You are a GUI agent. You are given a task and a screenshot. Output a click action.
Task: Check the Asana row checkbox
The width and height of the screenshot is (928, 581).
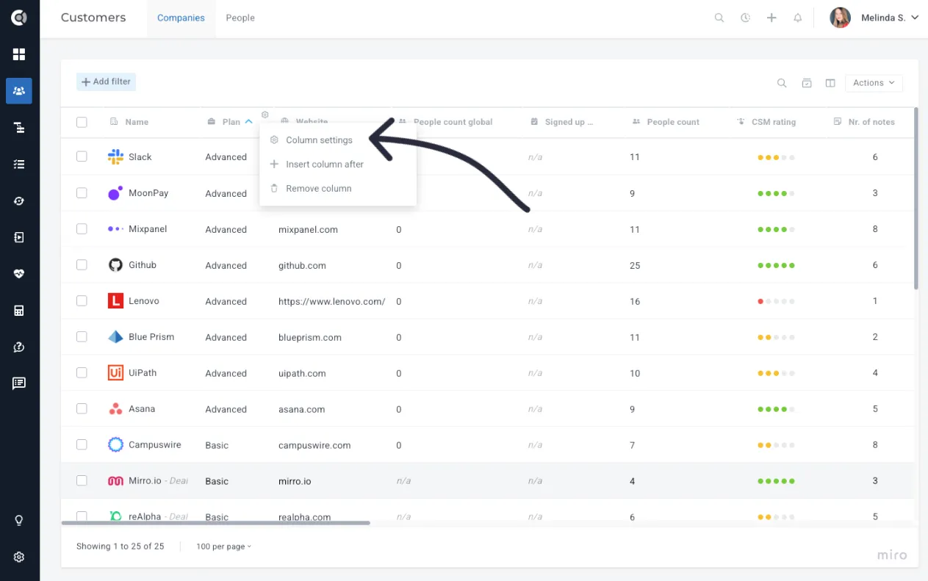click(x=82, y=408)
